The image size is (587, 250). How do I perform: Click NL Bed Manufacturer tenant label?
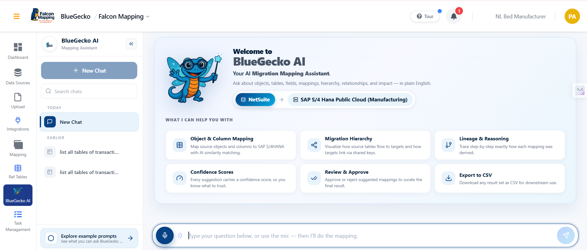pyautogui.click(x=521, y=17)
